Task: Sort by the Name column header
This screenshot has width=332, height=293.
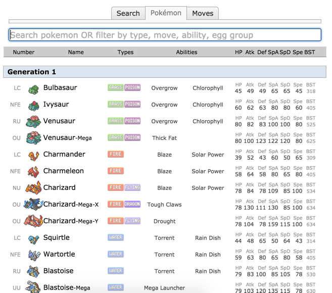Action: click(76, 52)
